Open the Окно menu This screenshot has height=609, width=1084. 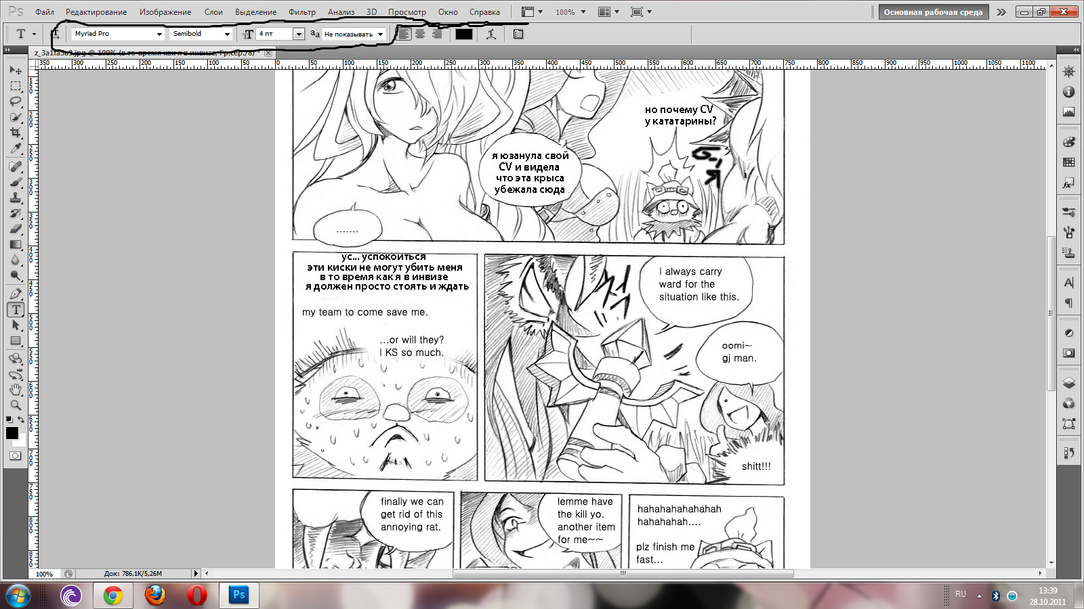pos(448,12)
